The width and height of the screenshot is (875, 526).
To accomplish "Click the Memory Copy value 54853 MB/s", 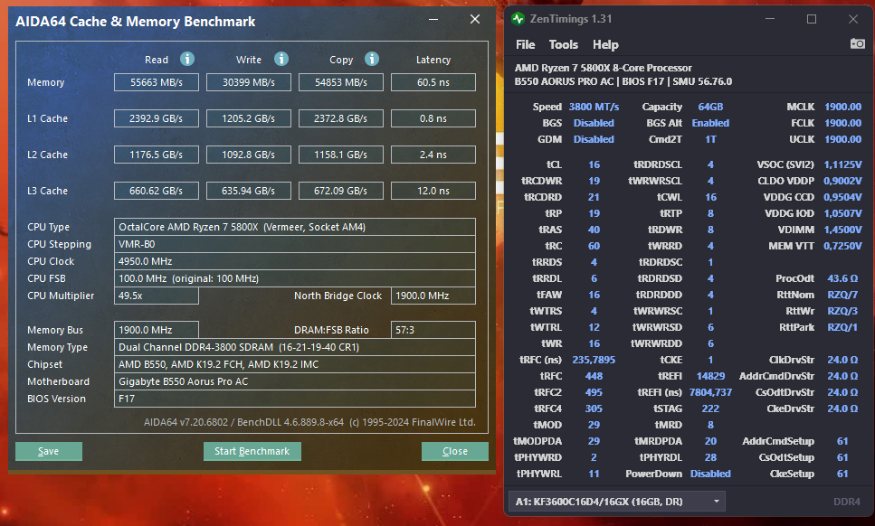I will (341, 82).
